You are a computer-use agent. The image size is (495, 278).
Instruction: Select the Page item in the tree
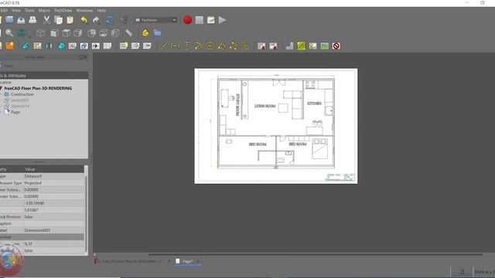tap(15, 112)
